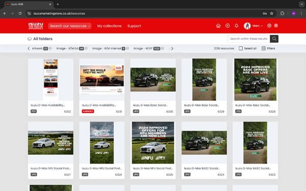Click the Filters icon
306x191 pixels.
pos(264,48)
